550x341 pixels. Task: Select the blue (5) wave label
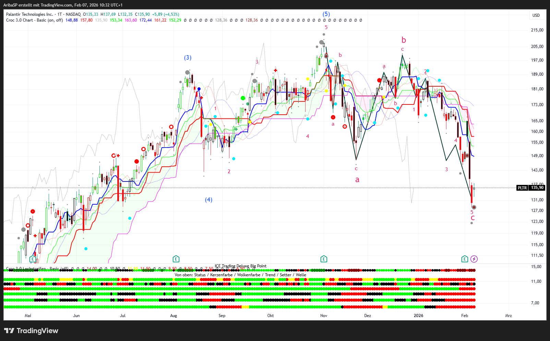pyautogui.click(x=326, y=14)
